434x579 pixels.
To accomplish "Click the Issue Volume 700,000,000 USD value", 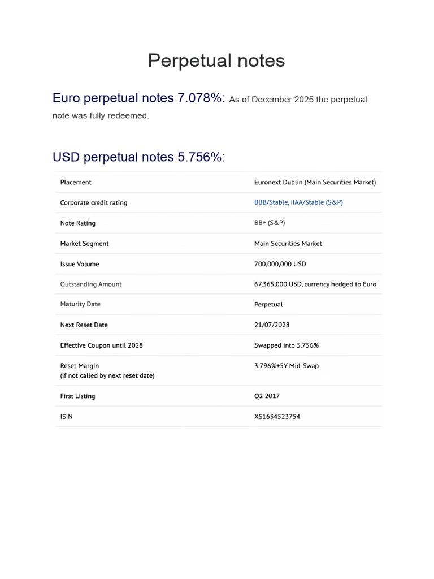I will tap(280, 264).
